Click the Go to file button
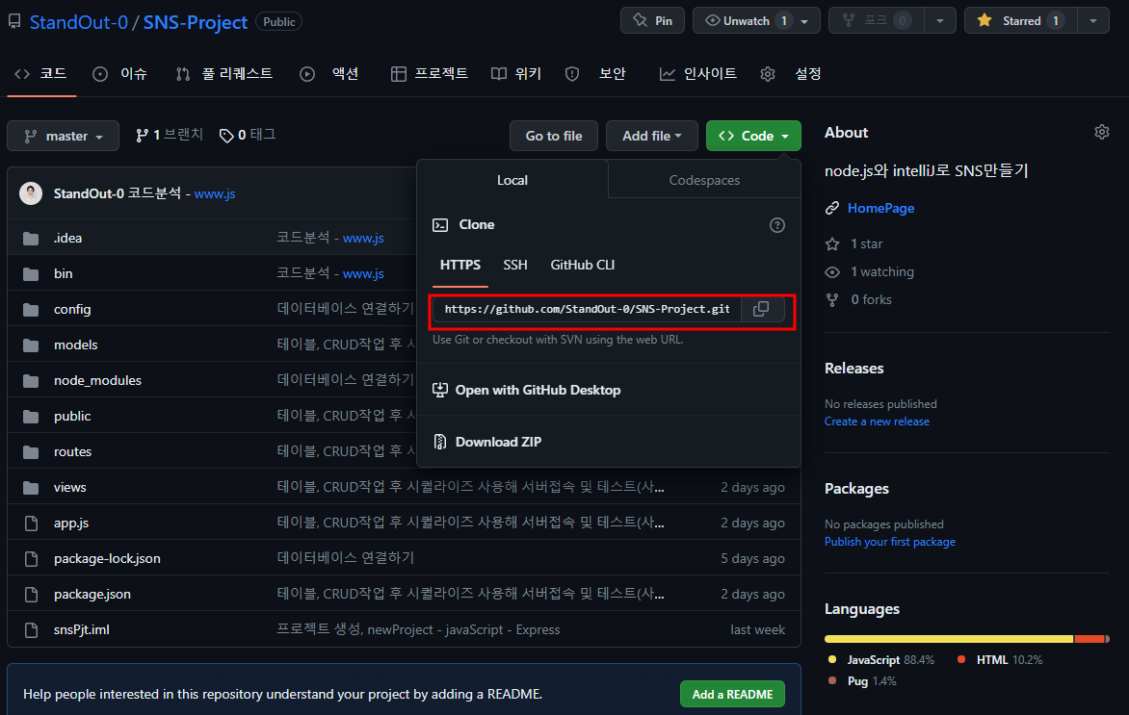The image size is (1129, 715). [554, 136]
